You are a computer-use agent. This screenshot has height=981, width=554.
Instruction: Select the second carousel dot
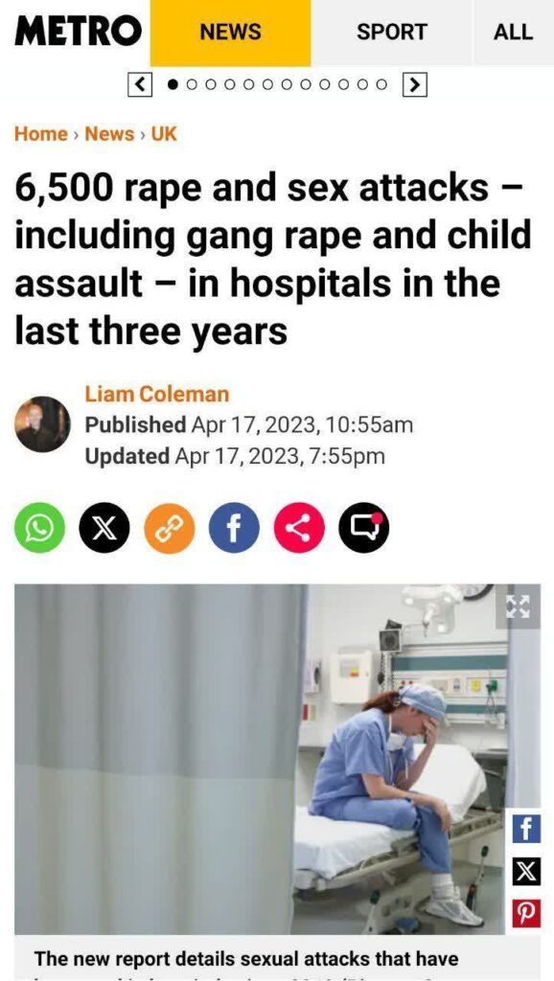193,84
